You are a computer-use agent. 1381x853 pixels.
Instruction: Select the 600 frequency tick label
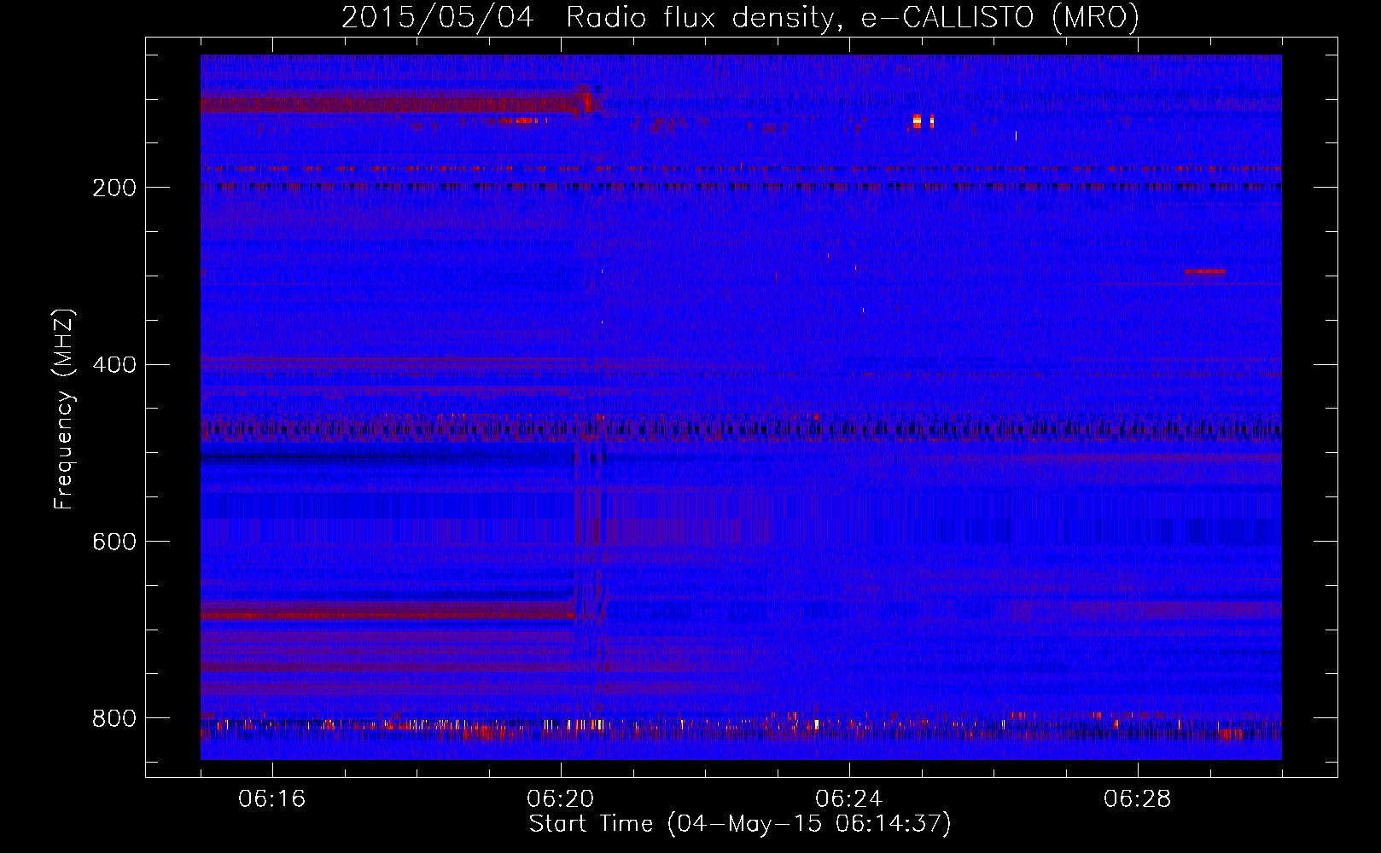[114, 543]
